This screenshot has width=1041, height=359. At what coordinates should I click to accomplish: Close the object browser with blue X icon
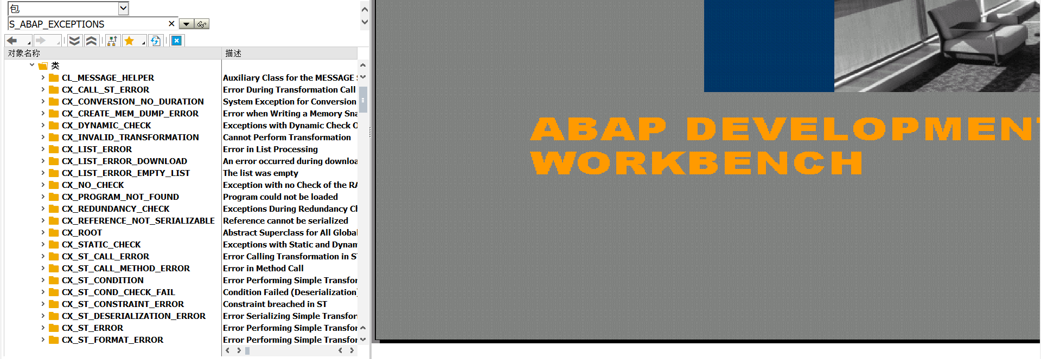177,41
